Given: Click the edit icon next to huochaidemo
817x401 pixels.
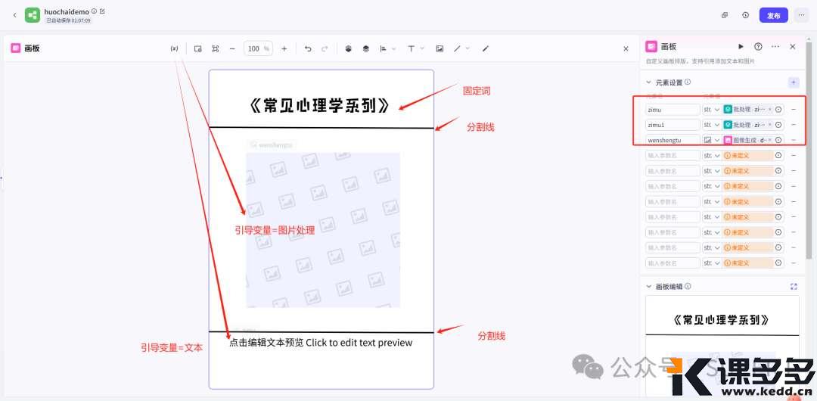Looking at the screenshot, I should 102,11.
